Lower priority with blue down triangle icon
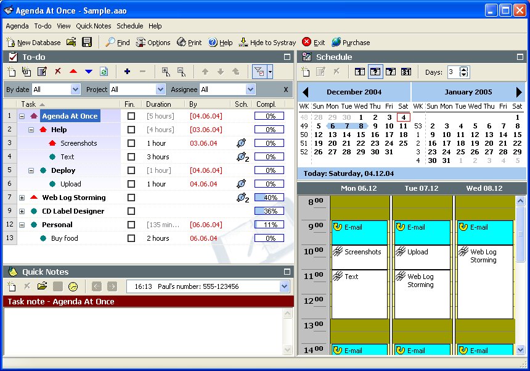 (89, 72)
